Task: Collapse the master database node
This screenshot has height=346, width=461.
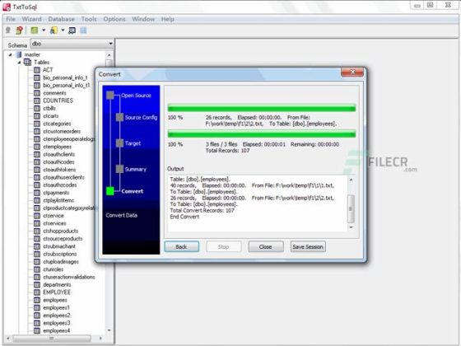Action: point(10,54)
